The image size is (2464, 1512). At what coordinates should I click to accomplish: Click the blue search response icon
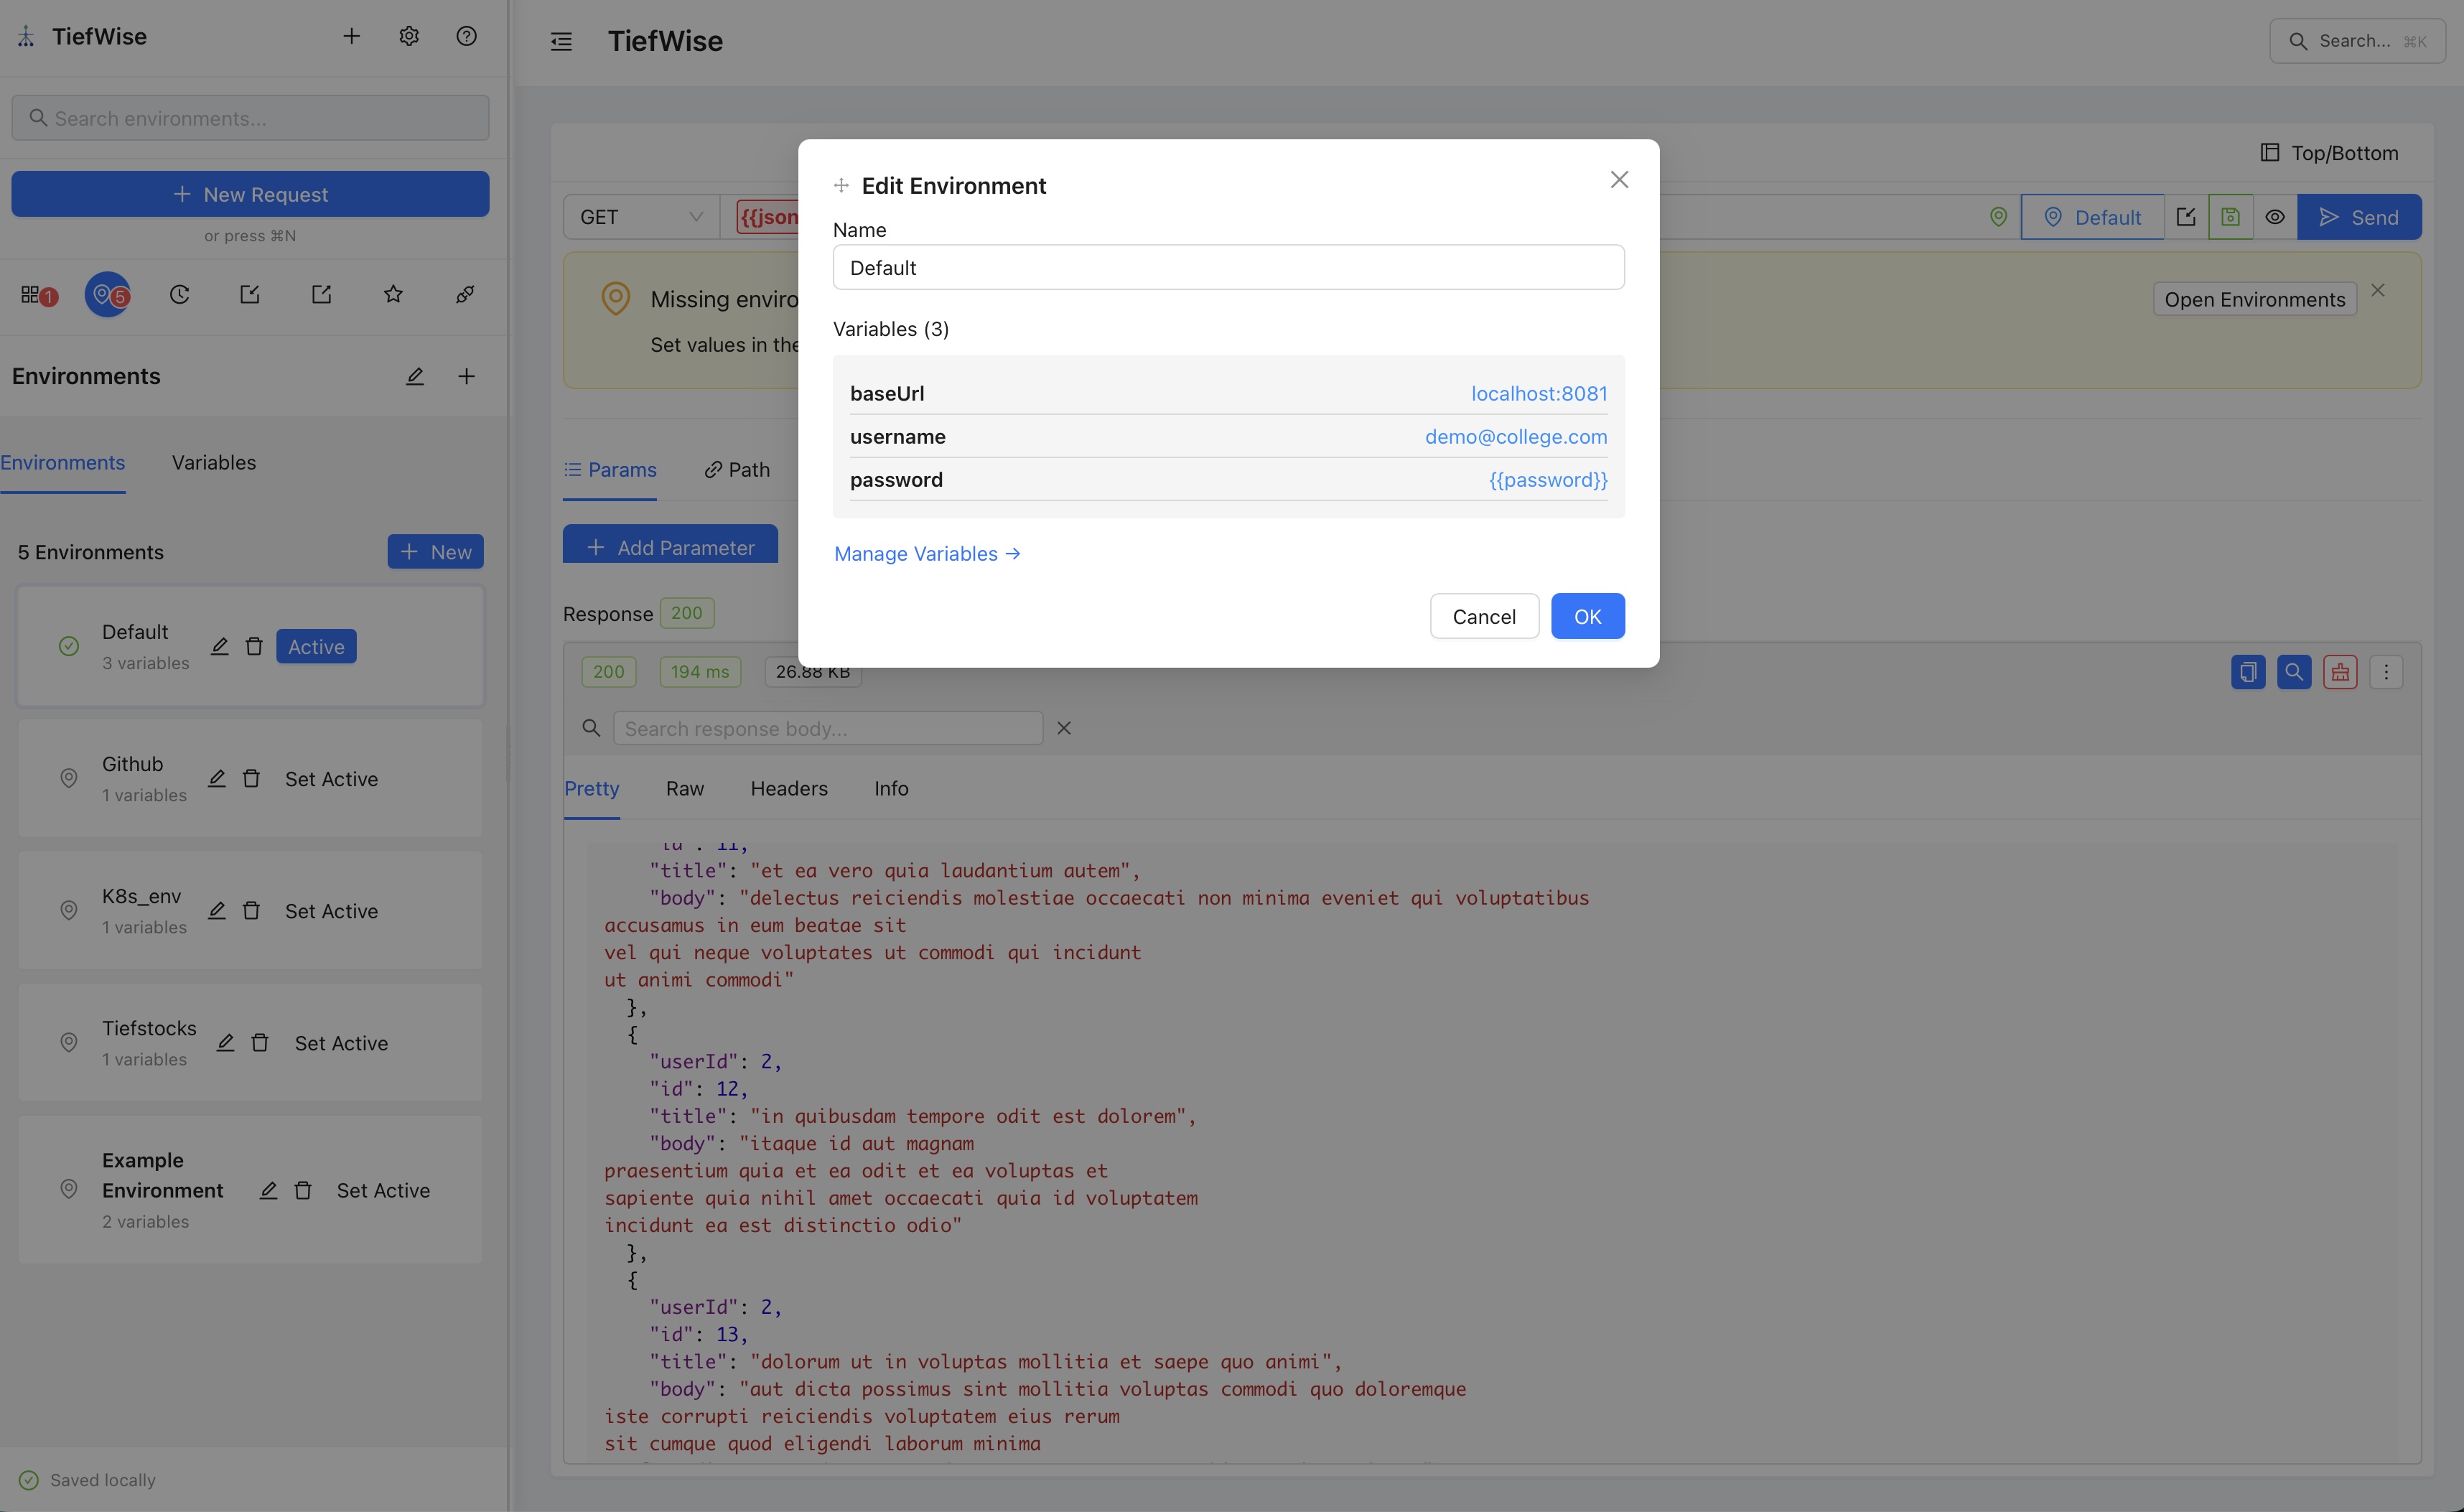click(x=2294, y=672)
